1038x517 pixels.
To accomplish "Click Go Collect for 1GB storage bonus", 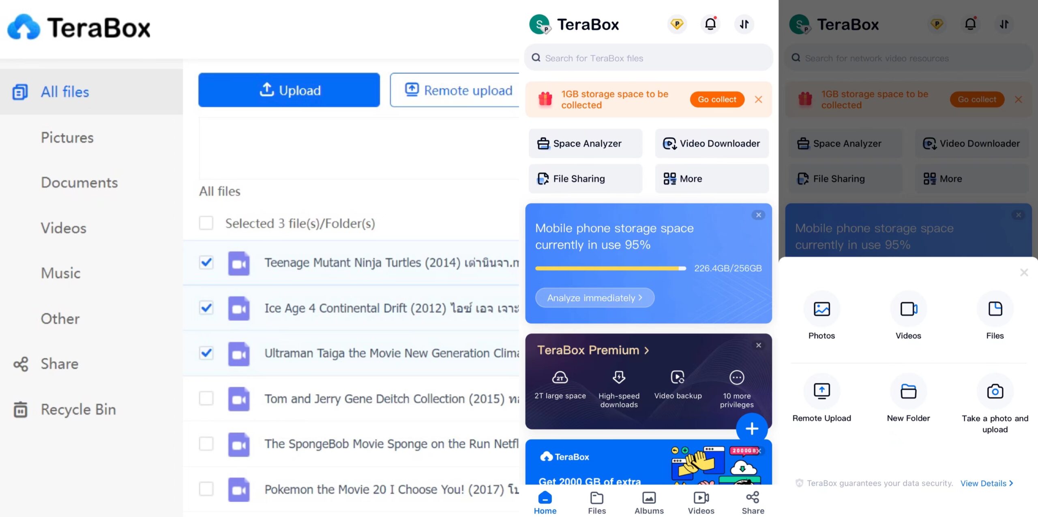I will [x=718, y=99].
